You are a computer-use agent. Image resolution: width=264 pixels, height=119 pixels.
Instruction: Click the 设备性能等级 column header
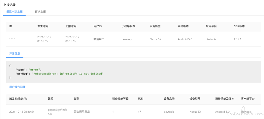120,99
